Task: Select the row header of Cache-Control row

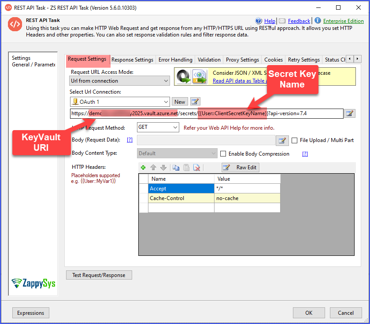Action: point(144,198)
